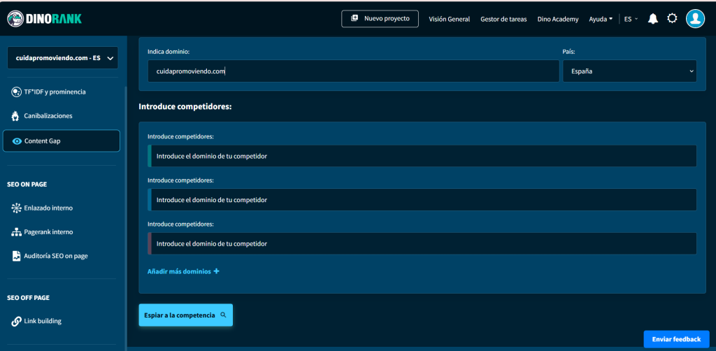The width and height of the screenshot is (716, 351).
Task: Click the user profile avatar
Action: coord(695,19)
